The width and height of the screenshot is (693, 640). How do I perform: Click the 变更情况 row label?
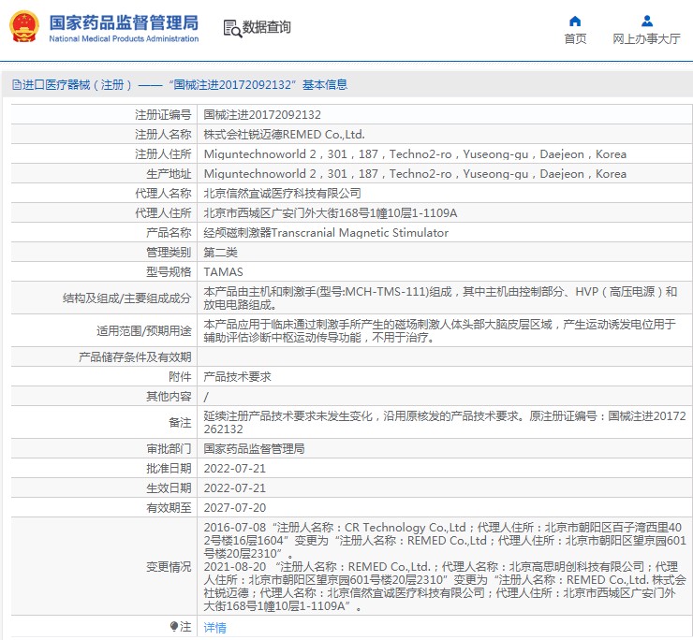169,567
